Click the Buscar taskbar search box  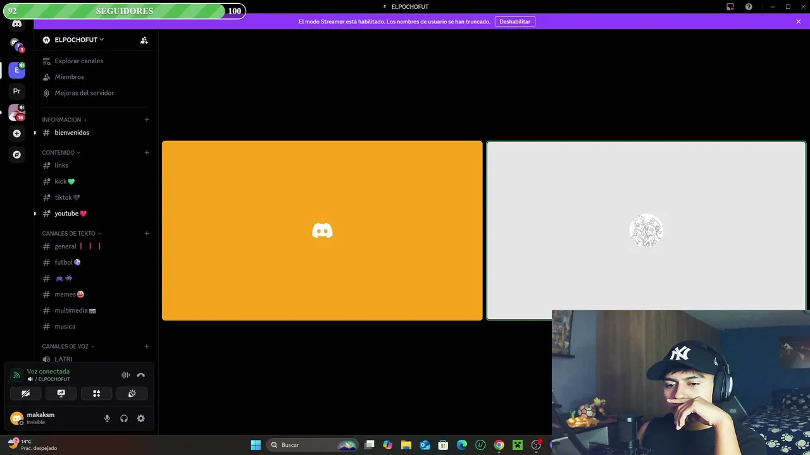click(312, 445)
